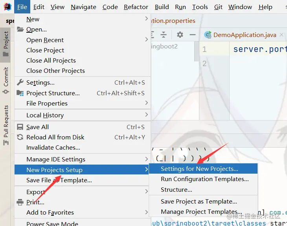The image size is (287, 226).
Task: Choose Save All menu entry
Action: point(83,127)
